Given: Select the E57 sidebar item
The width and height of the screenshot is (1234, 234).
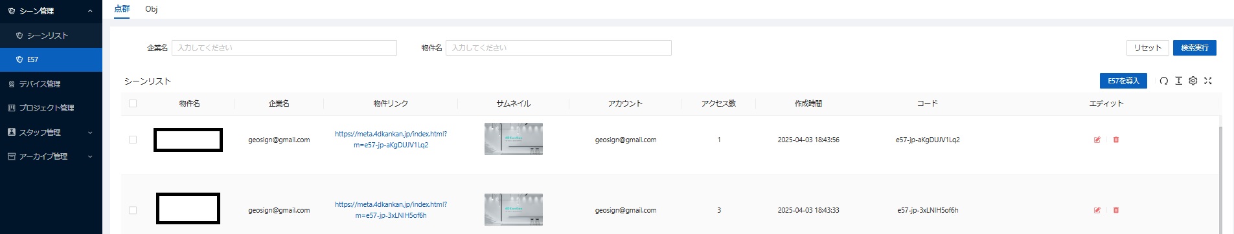Looking at the screenshot, I should pyautogui.click(x=51, y=59).
